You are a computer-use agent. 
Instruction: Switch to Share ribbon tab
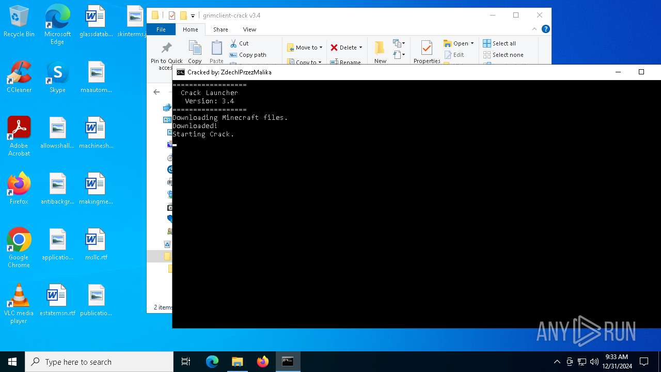click(221, 29)
